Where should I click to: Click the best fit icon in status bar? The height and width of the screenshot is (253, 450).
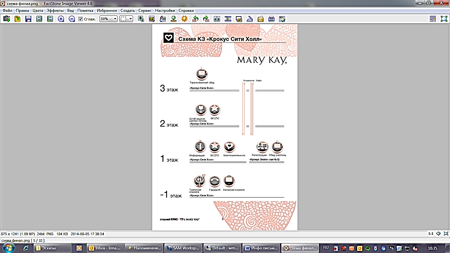pyautogui.click(x=438, y=234)
